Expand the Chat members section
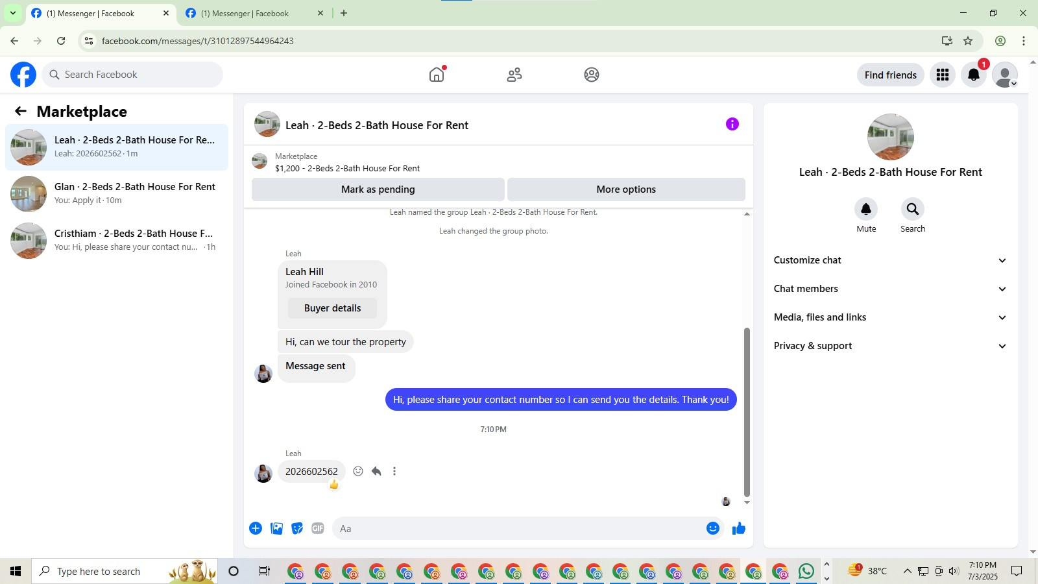The width and height of the screenshot is (1038, 584). pyautogui.click(x=890, y=289)
